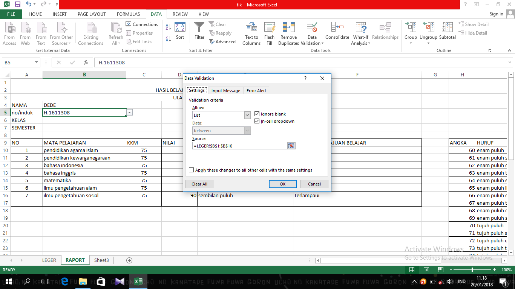The width and height of the screenshot is (515, 289).
Task: Uncheck the Ignore blank option
Action: pyautogui.click(x=257, y=114)
